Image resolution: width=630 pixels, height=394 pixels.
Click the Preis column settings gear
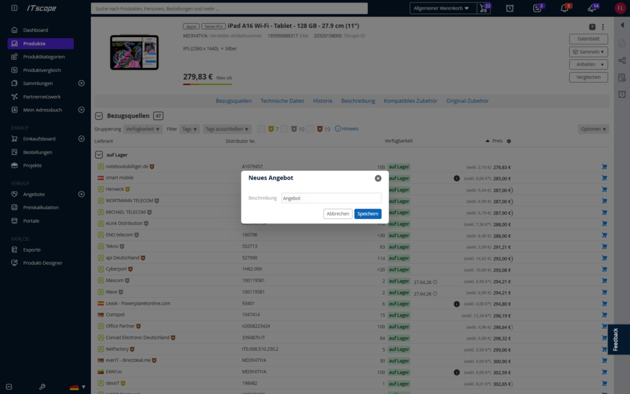pos(509,141)
